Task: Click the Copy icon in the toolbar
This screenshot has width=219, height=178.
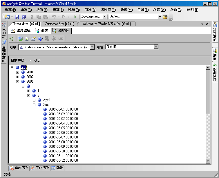Action: click(39, 17)
